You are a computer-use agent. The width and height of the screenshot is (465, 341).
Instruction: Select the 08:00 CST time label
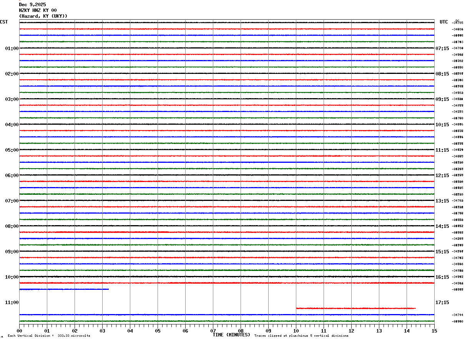[x=12, y=226]
